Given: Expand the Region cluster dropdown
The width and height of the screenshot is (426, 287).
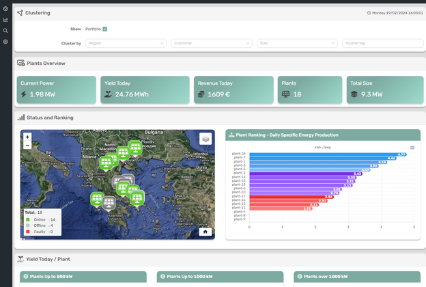Looking at the screenshot, I should pyautogui.click(x=126, y=43).
